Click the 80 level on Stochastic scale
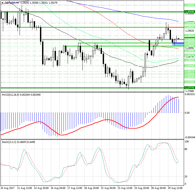195x191 pixels. pos(187,149)
